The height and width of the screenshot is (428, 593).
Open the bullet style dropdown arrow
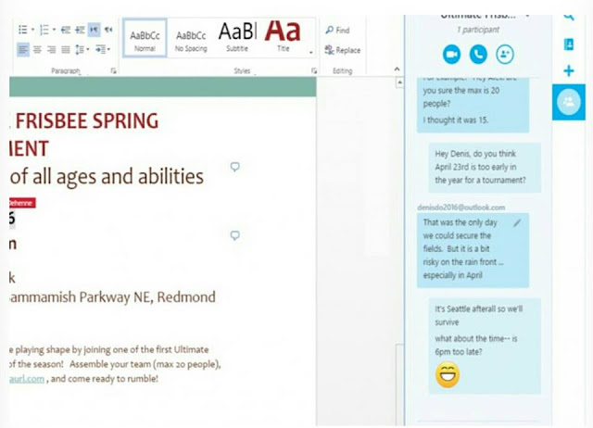click(x=32, y=30)
